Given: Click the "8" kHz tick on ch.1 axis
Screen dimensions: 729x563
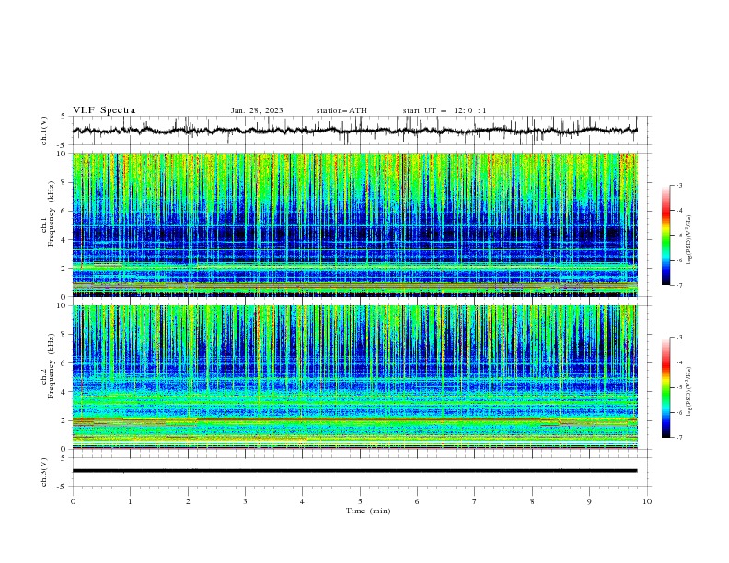Looking at the screenshot, I should pos(64,182).
